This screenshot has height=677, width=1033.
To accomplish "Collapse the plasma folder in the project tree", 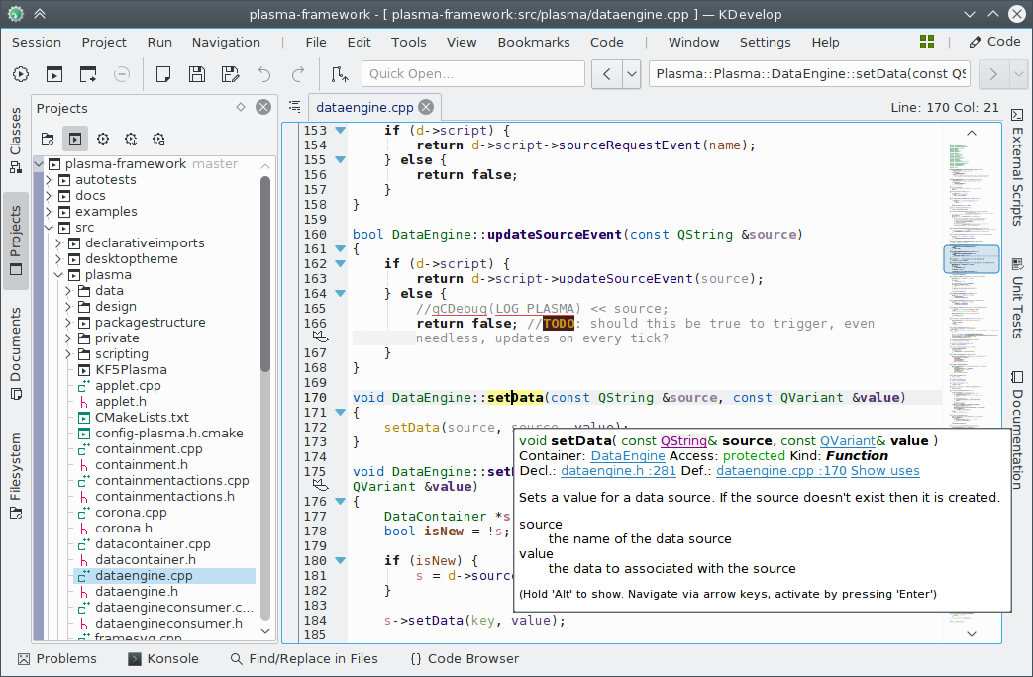I will point(57,274).
